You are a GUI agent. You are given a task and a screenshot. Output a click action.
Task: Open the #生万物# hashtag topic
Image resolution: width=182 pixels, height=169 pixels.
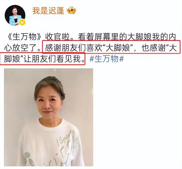tap(106, 59)
